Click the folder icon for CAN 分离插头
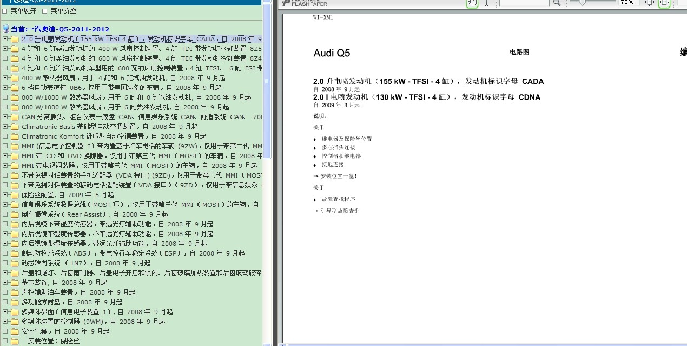Screen dimensions: 687x346 click(15, 117)
